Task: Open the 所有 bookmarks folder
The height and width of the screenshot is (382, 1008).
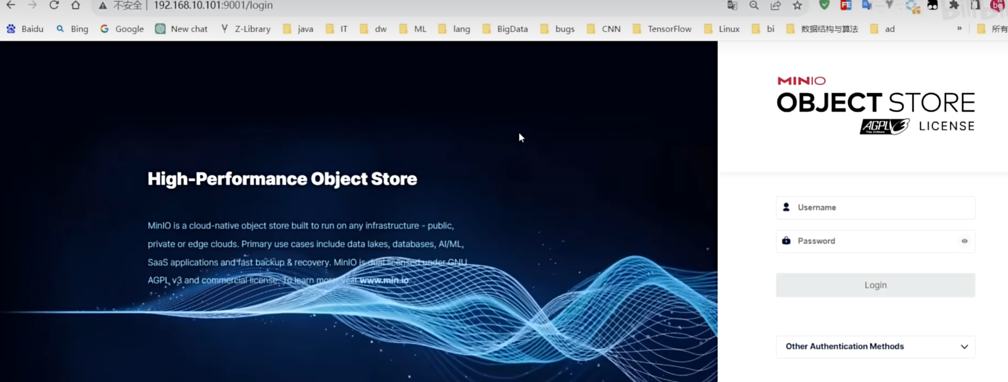Action: point(992,29)
